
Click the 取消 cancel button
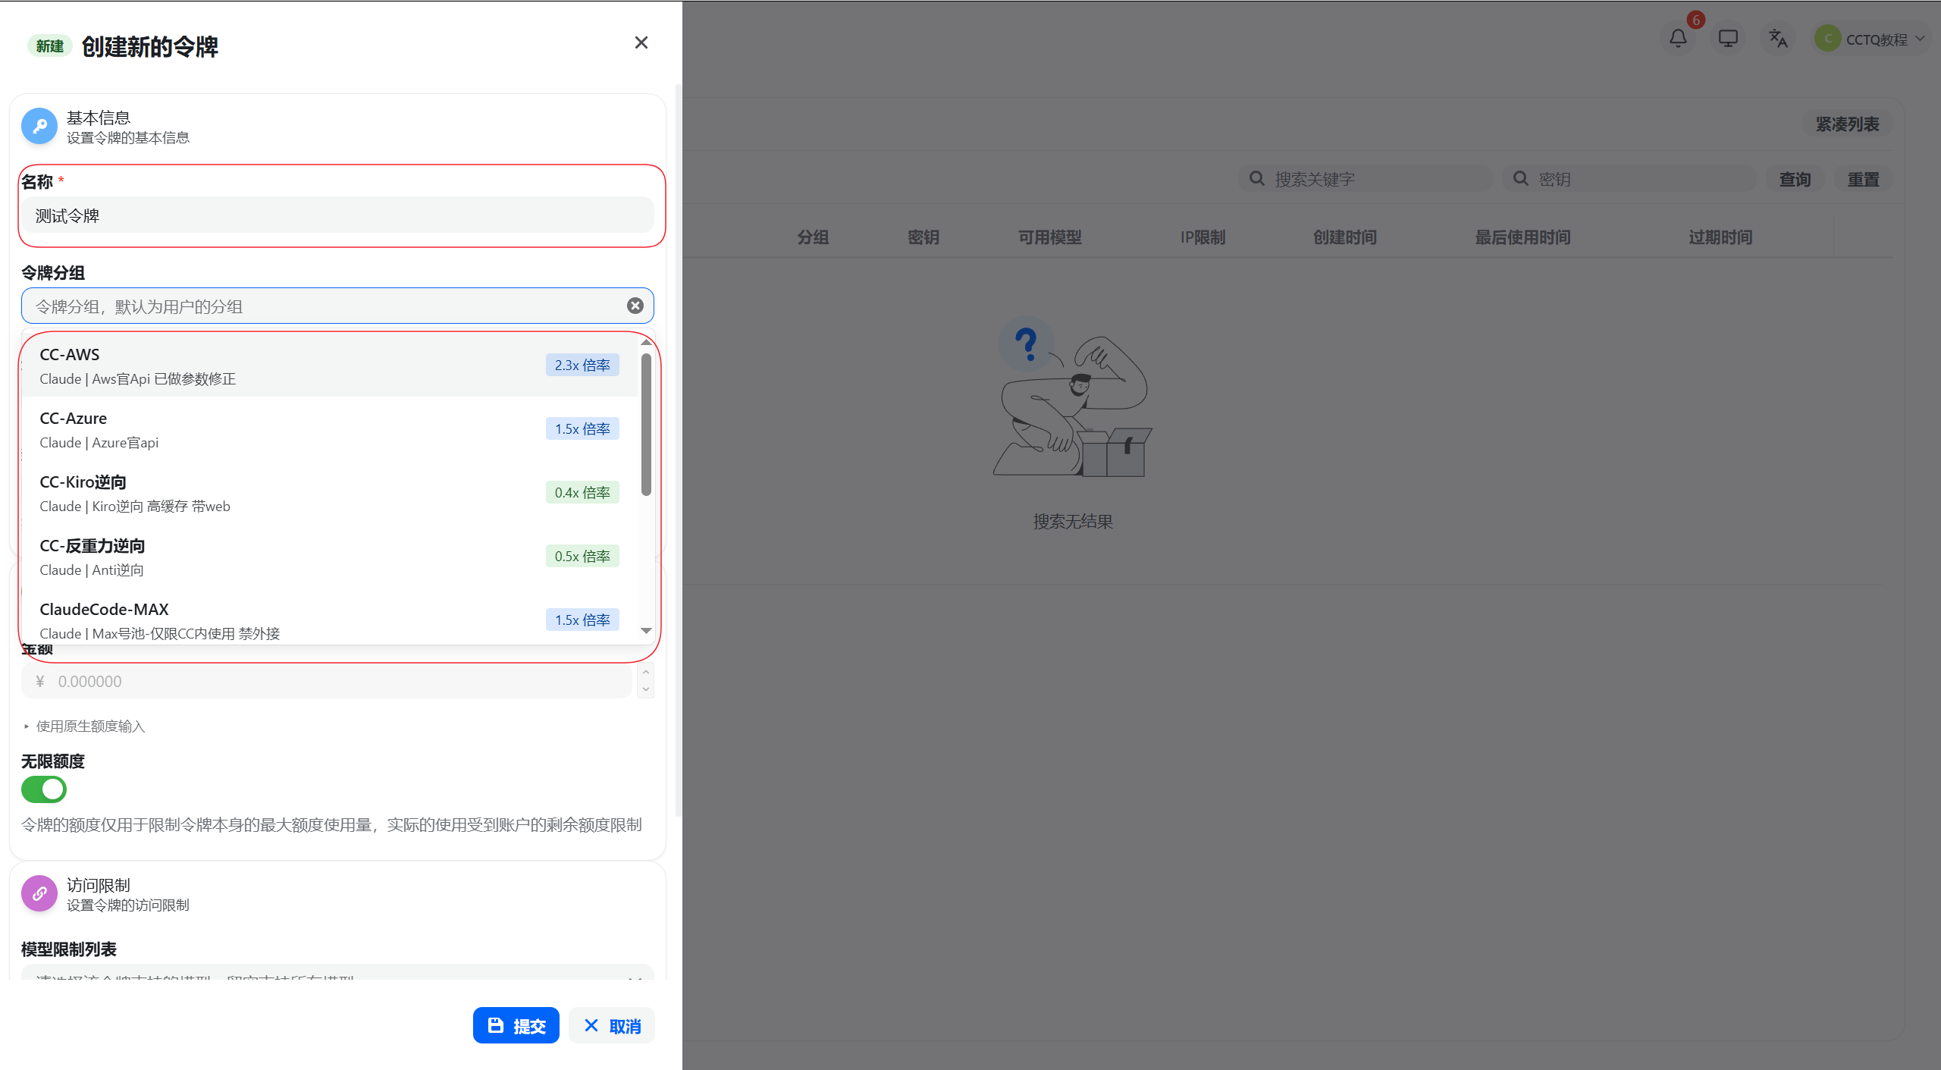click(612, 1025)
